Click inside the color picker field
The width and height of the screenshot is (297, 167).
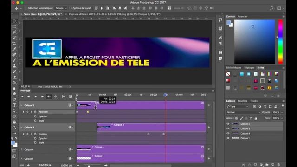click(254, 42)
